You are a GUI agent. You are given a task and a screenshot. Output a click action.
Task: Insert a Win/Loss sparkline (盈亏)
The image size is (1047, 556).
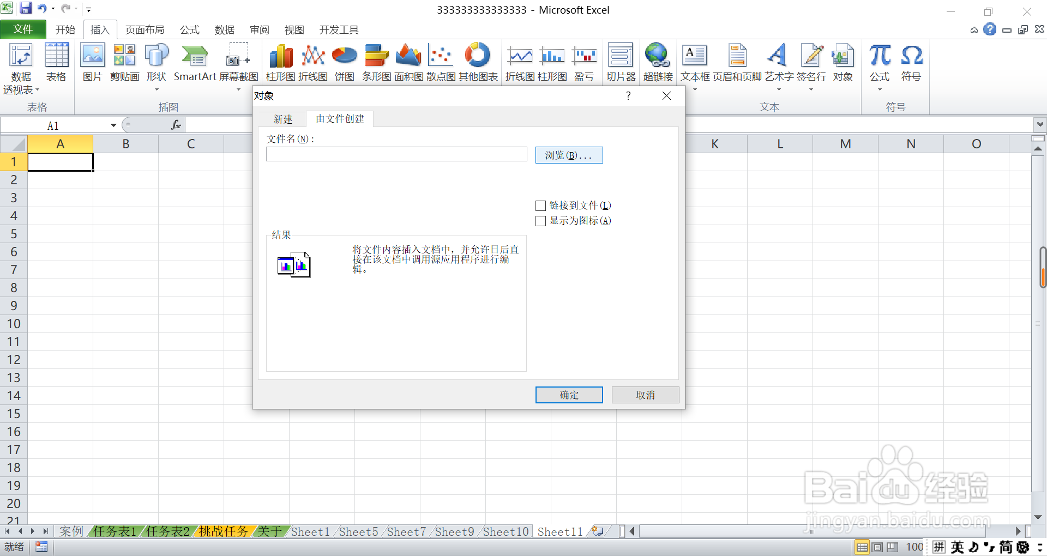click(x=584, y=63)
